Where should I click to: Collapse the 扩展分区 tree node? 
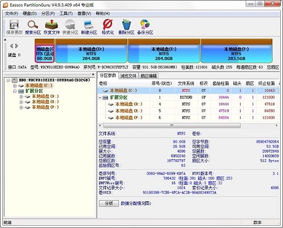(15, 91)
